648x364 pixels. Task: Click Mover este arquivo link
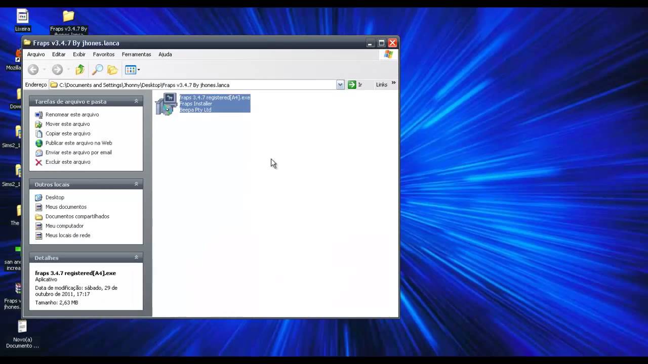pyautogui.click(x=67, y=124)
